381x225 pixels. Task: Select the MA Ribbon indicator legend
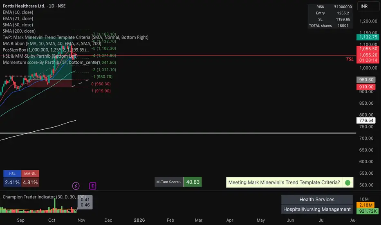pyautogui.click(x=52, y=43)
